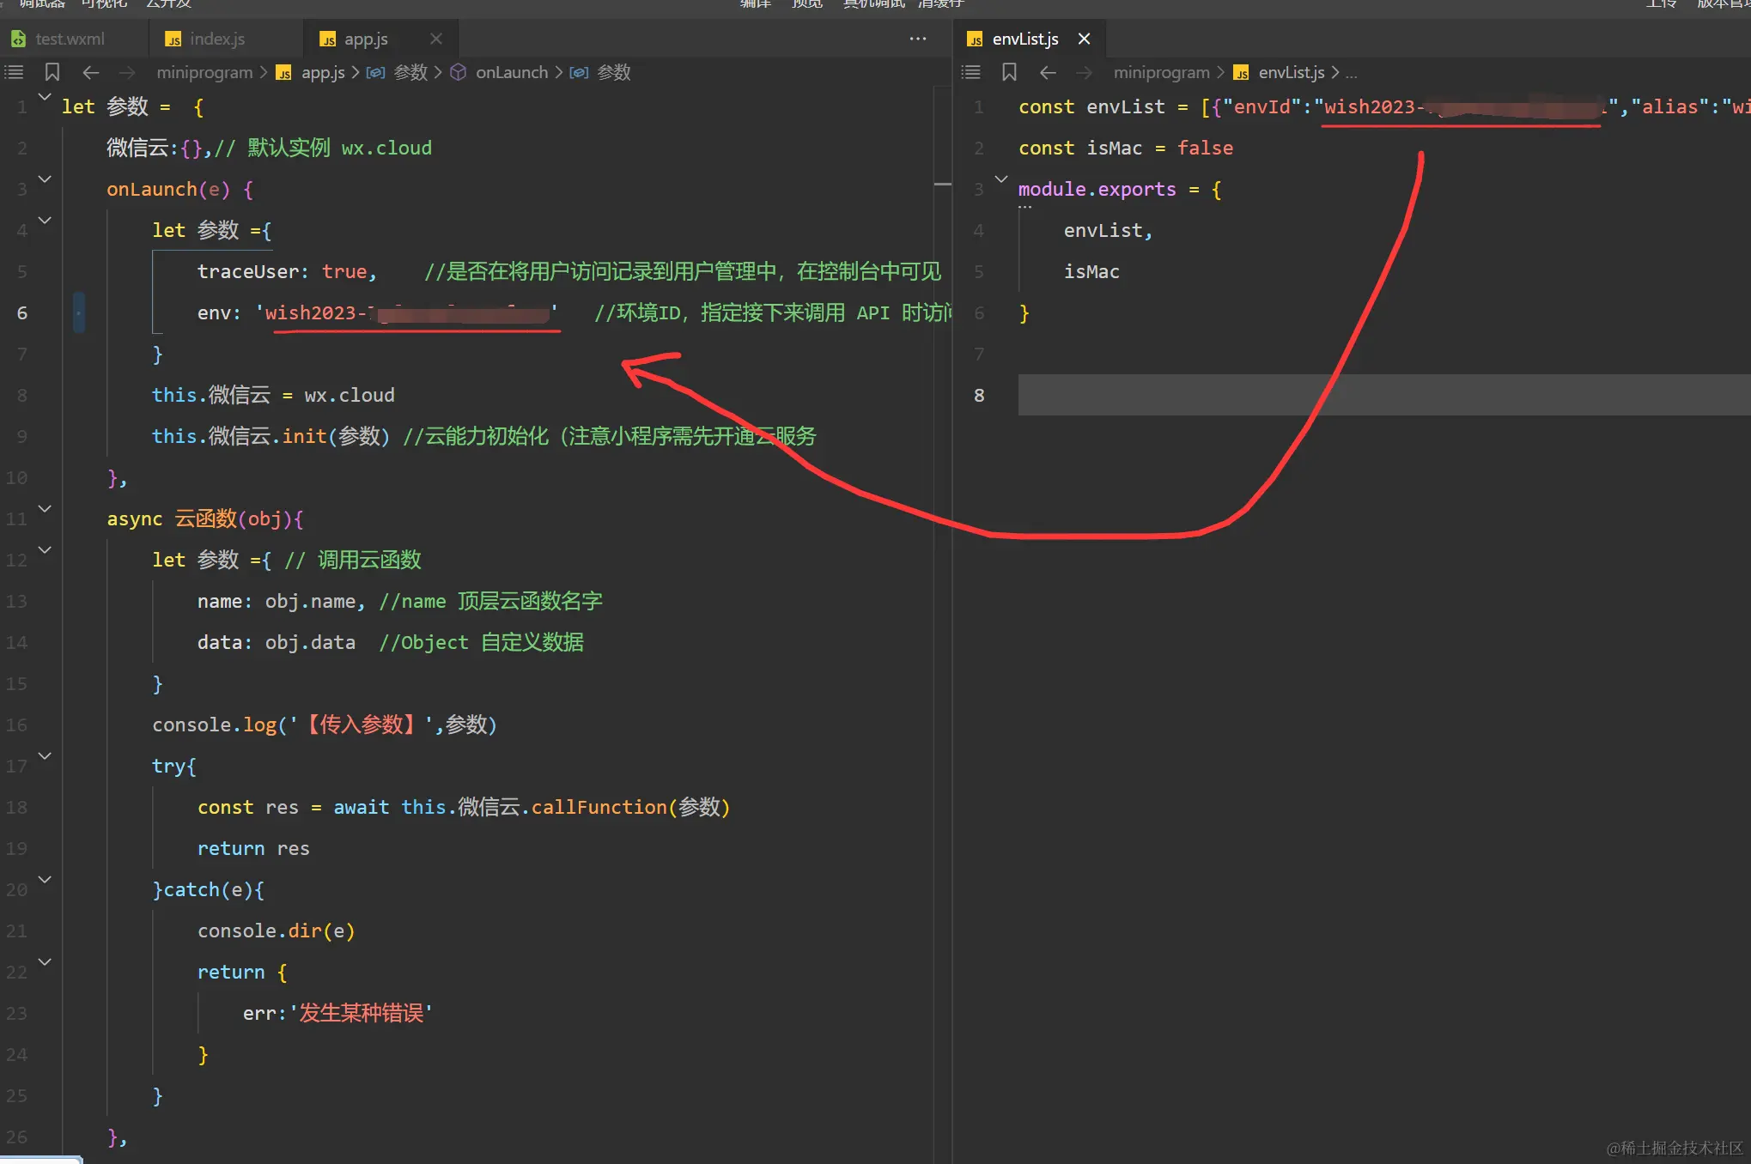This screenshot has height=1164, width=1751.
Task: Open the left editor more actions ellipsis
Action: click(917, 39)
